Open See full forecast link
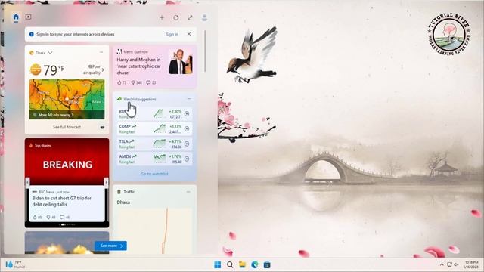Image resolution: width=484 pixels, height=272 pixels. click(x=67, y=127)
